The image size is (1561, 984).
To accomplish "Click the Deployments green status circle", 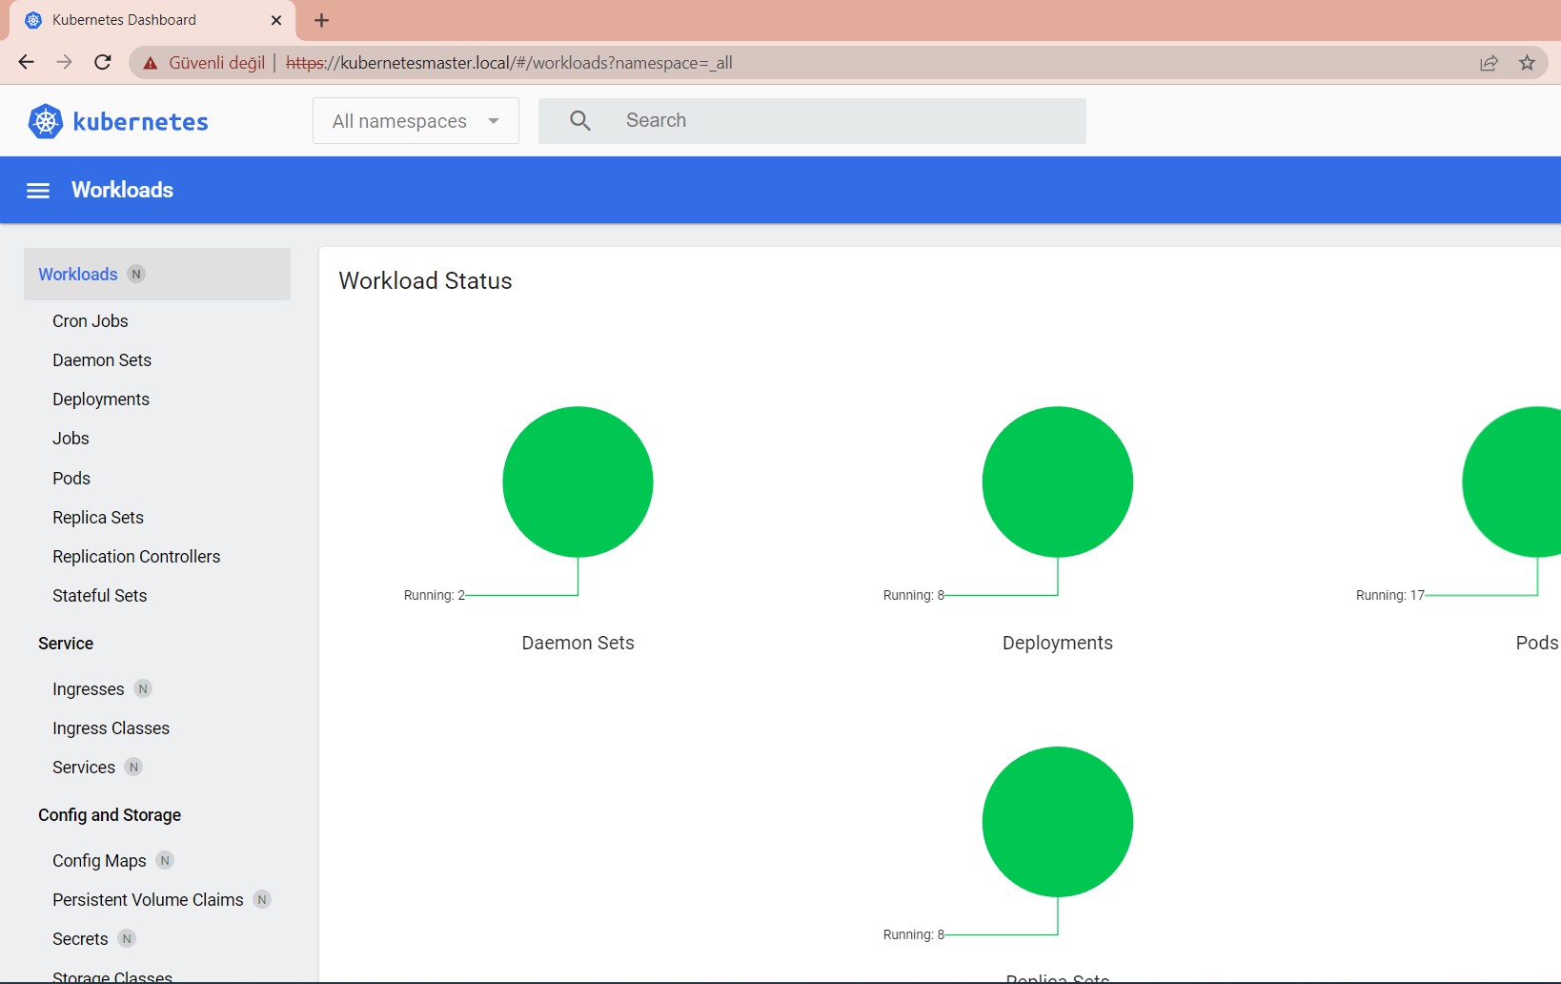I will [1058, 482].
